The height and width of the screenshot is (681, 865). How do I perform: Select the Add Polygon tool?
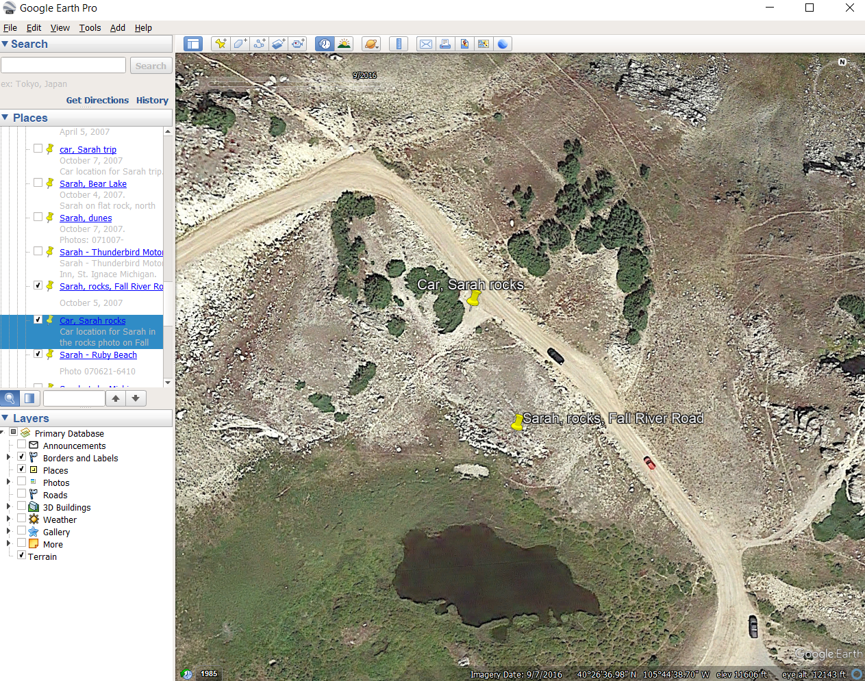tap(240, 44)
